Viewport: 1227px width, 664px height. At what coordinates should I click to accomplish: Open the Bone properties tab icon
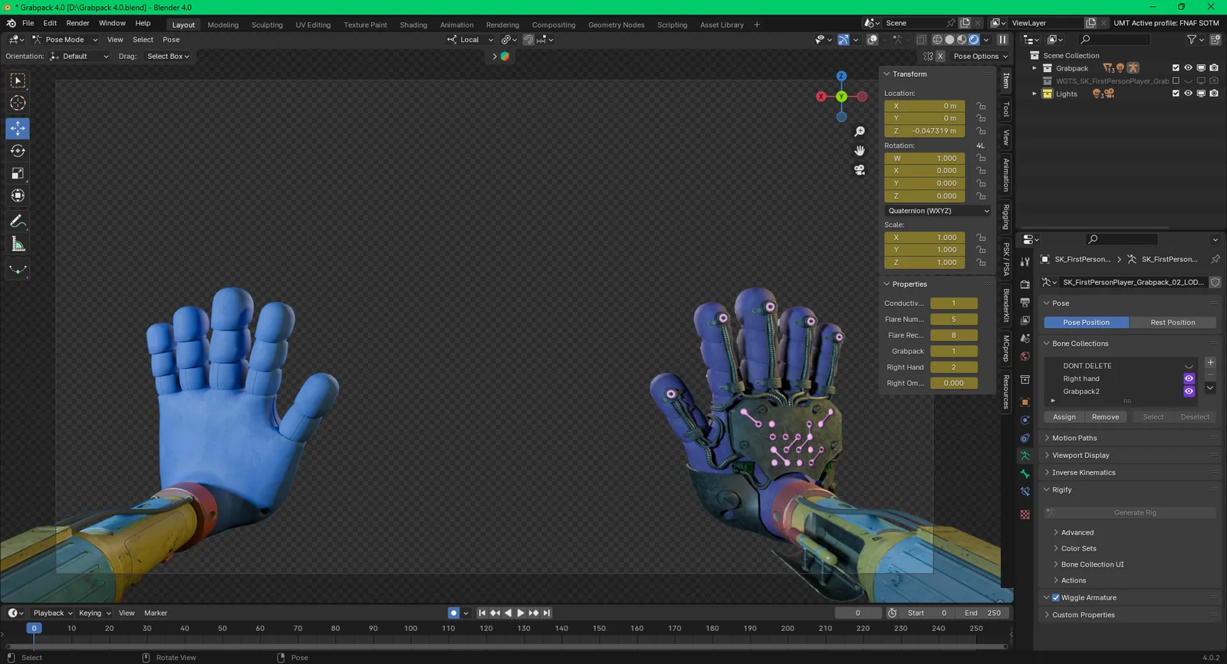(1025, 474)
